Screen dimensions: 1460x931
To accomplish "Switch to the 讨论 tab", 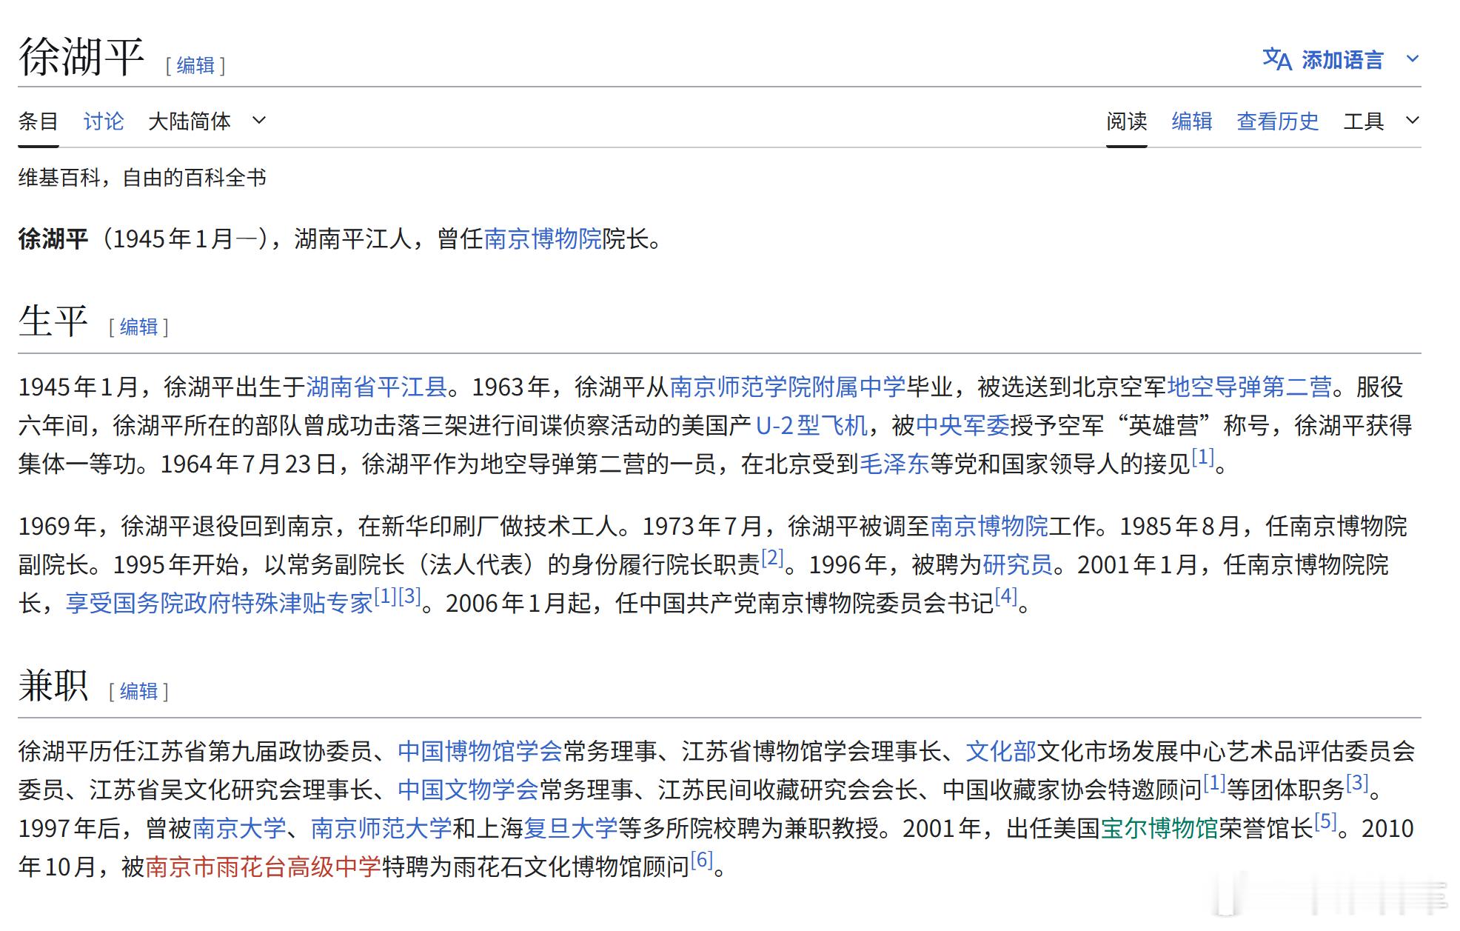I will (x=104, y=121).
